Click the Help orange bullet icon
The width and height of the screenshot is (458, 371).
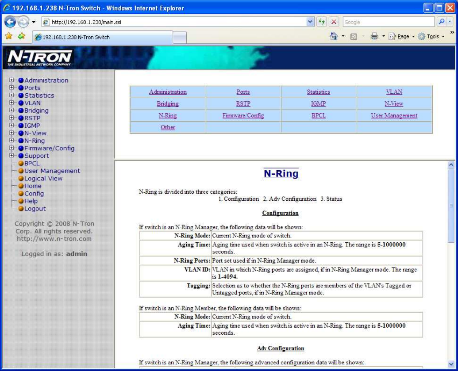point(21,201)
